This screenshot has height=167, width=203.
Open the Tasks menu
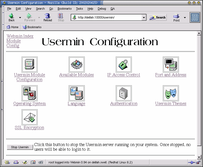79,9
